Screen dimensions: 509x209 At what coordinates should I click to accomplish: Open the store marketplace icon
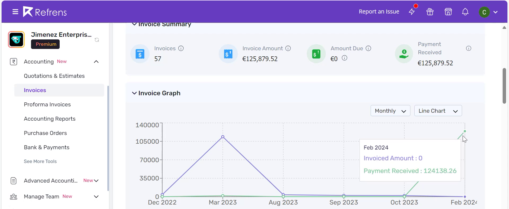(448, 12)
